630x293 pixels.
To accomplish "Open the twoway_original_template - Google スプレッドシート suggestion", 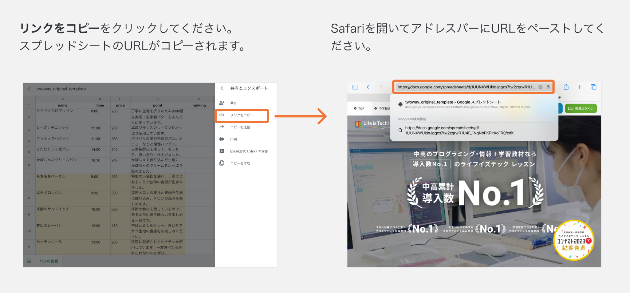I will [474, 104].
